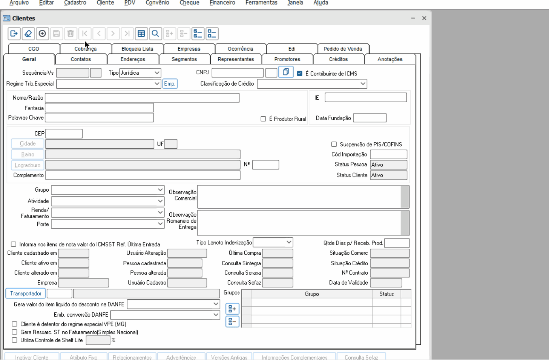Click remove group icon beside Grupos table
The height and width of the screenshot is (360, 549).
(x=232, y=322)
